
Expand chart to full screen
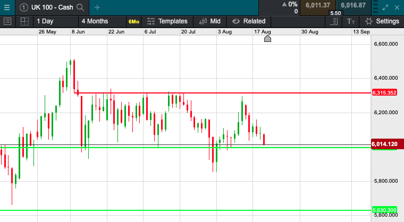pos(385,8)
